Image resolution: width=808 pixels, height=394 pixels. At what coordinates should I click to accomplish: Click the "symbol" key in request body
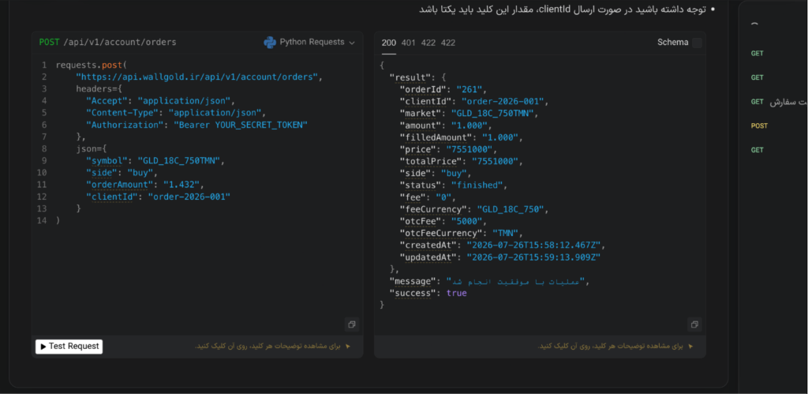107,160
